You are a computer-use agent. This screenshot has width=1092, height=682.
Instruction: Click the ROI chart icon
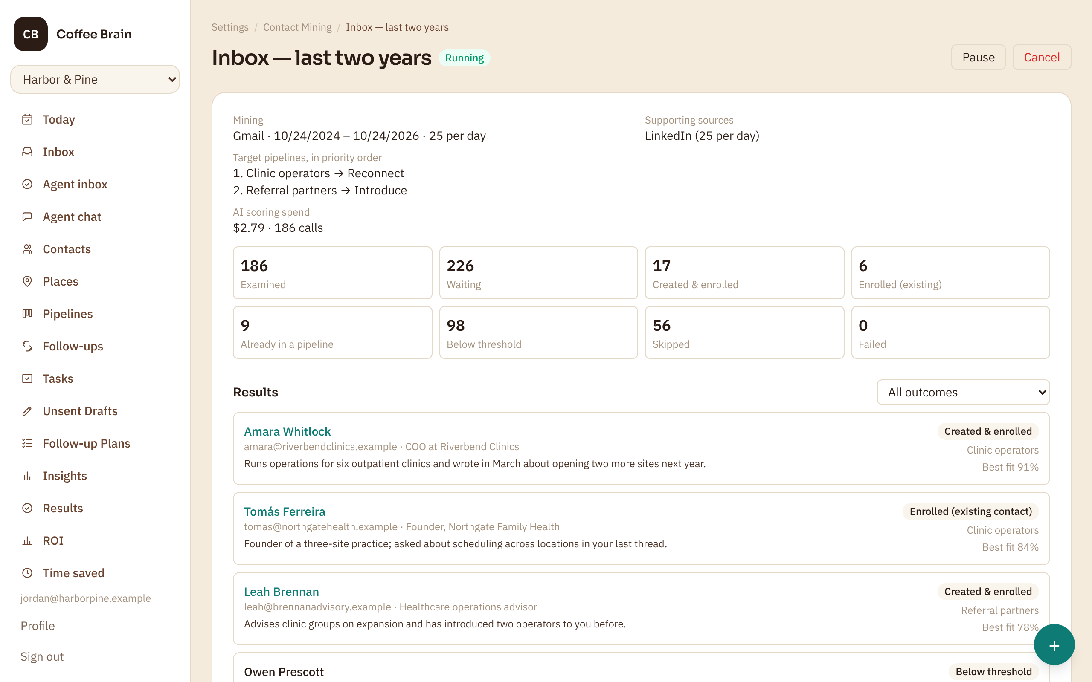coord(28,541)
